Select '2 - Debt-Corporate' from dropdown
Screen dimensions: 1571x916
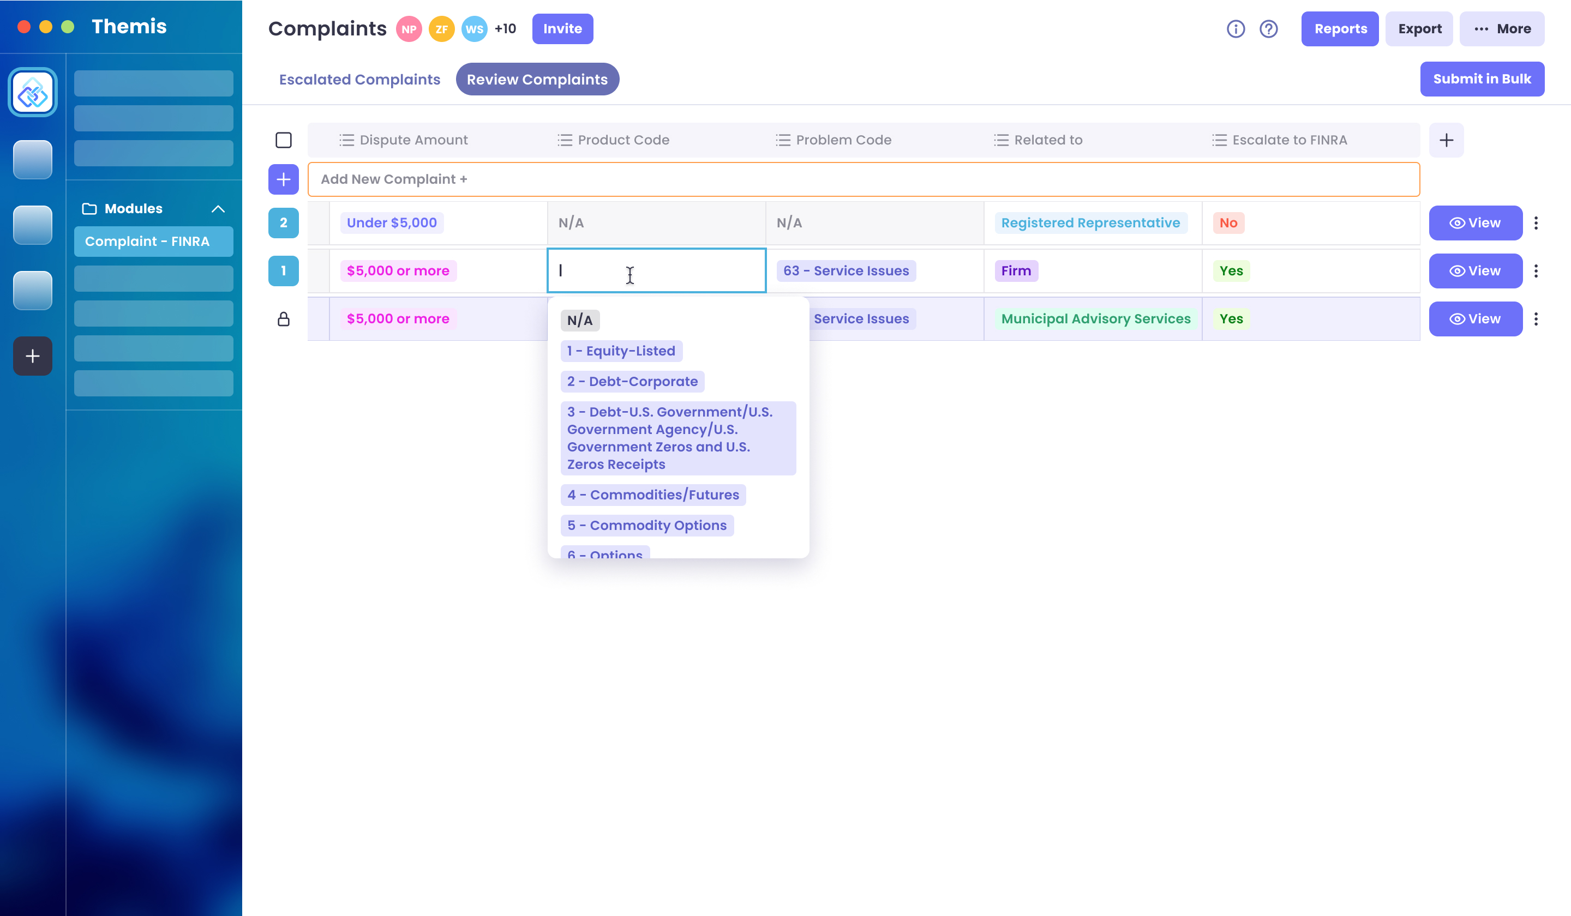point(632,381)
